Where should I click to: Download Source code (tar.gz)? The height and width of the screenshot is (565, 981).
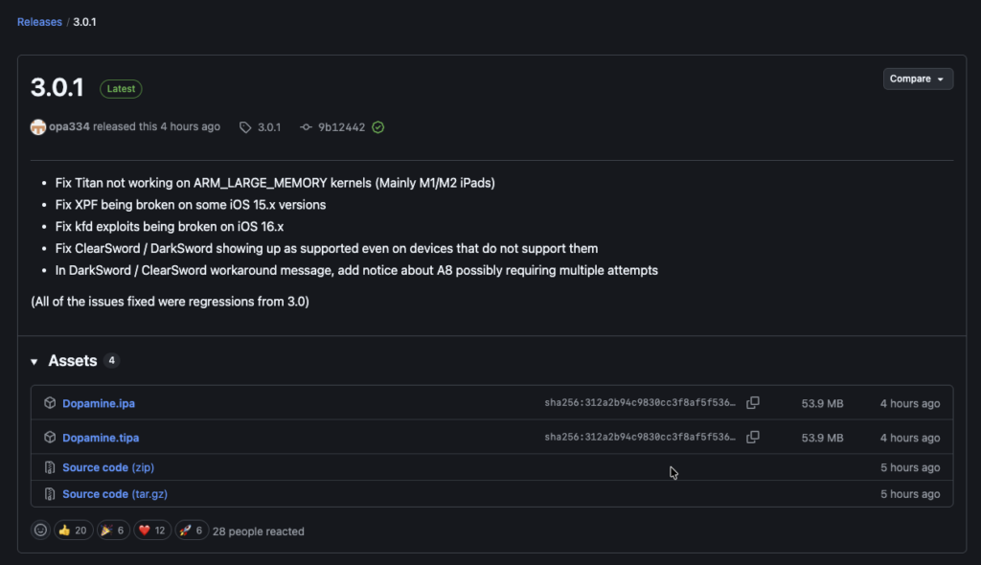pos(115,494)
